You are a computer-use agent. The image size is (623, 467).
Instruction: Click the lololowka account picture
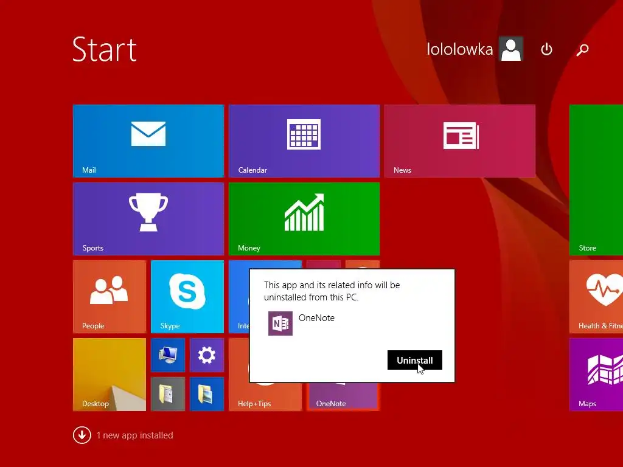(x=511, y=49)
